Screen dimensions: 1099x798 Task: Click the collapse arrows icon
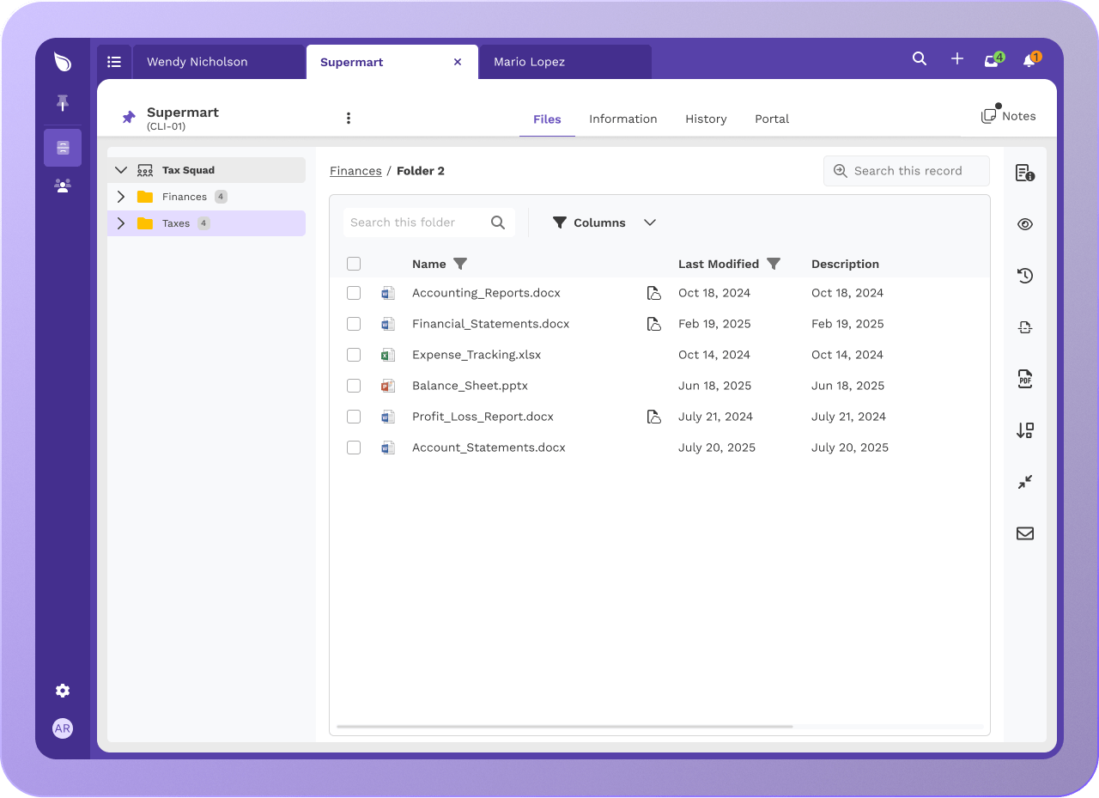pyautogui.click(x=1025, y=482)
